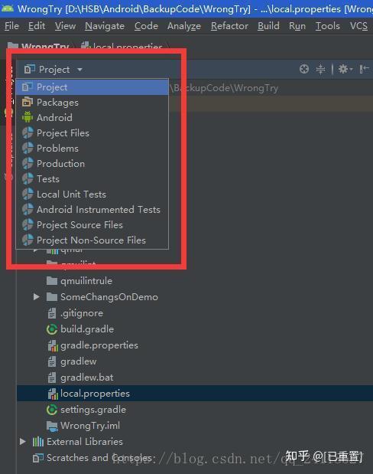Viewport: 373px width, 474px height.
Task: Choose Android Instrumented Tests scope
Action: (x=92, y=210)
